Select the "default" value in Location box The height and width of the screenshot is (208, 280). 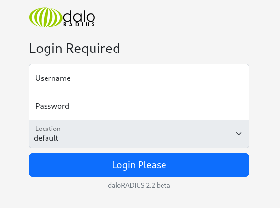click(x=46, y=138)
